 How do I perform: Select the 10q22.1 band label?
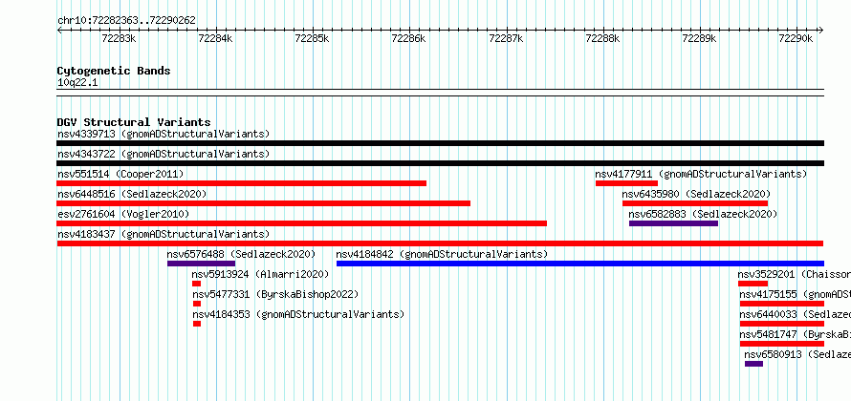coord(77,83)
